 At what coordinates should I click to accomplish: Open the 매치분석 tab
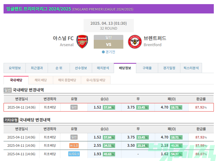click(x=103, y=68)
